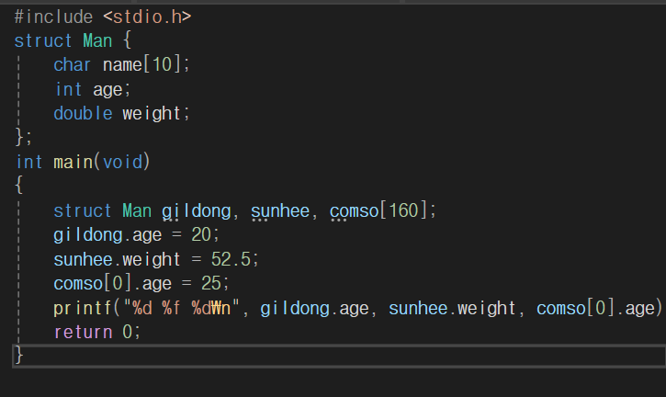Image resolution: width=666 pixels, height=397 pixels.
Task: Click the 'void' parameter keyword
Action: (x=123, y=163)
